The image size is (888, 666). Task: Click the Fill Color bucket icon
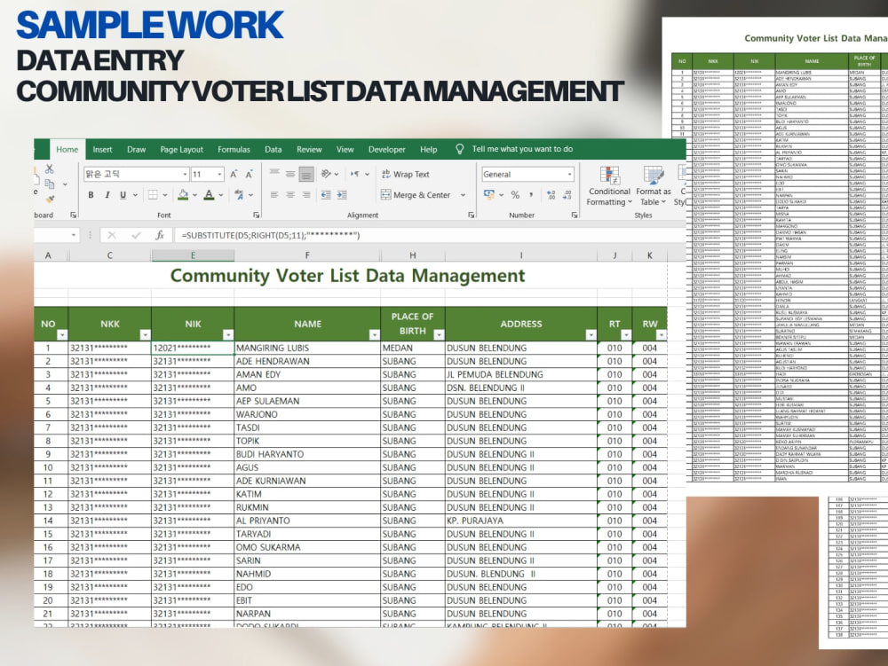[x=183, y=195]
